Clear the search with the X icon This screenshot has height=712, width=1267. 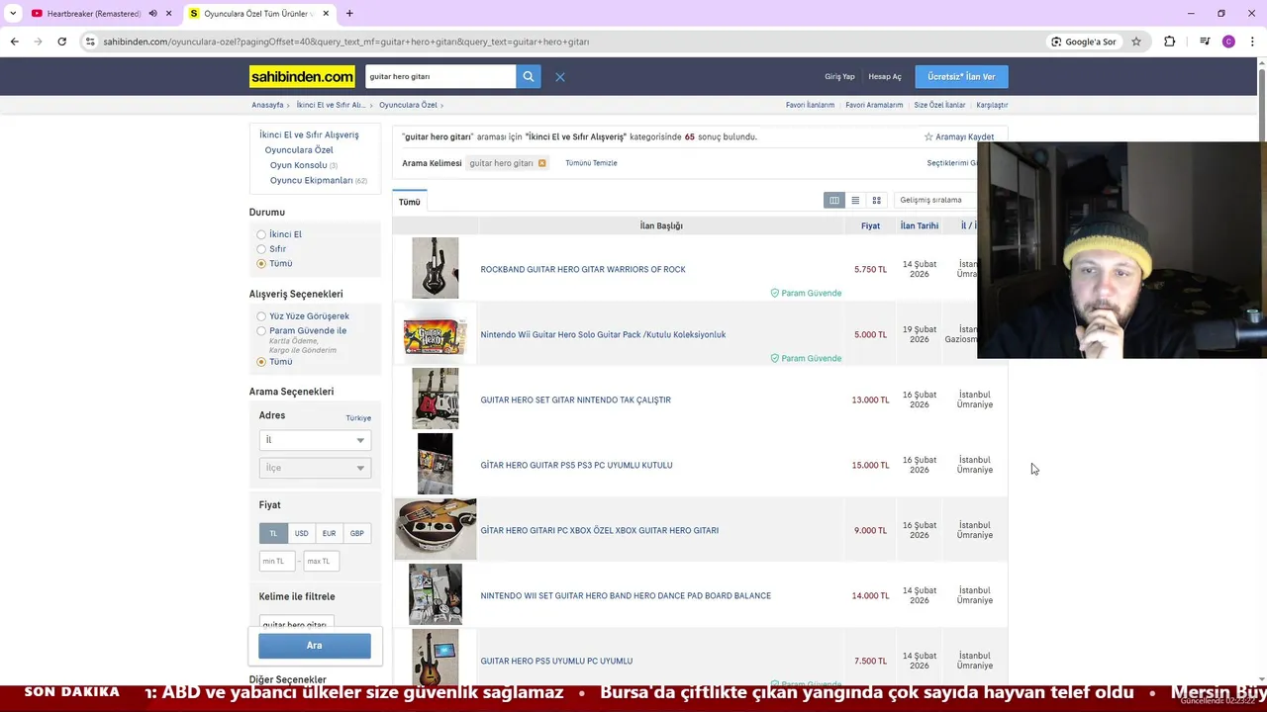[x=560, y=76]
